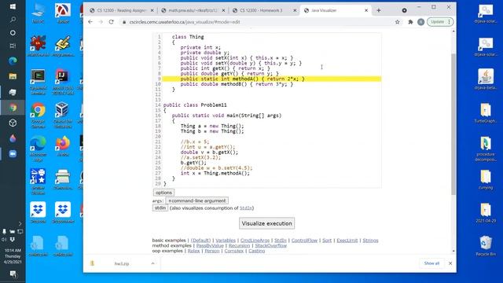Viewport: 503px width, 283px height.
Task: Load the StackOverflow example
Action: pos(270,245)
